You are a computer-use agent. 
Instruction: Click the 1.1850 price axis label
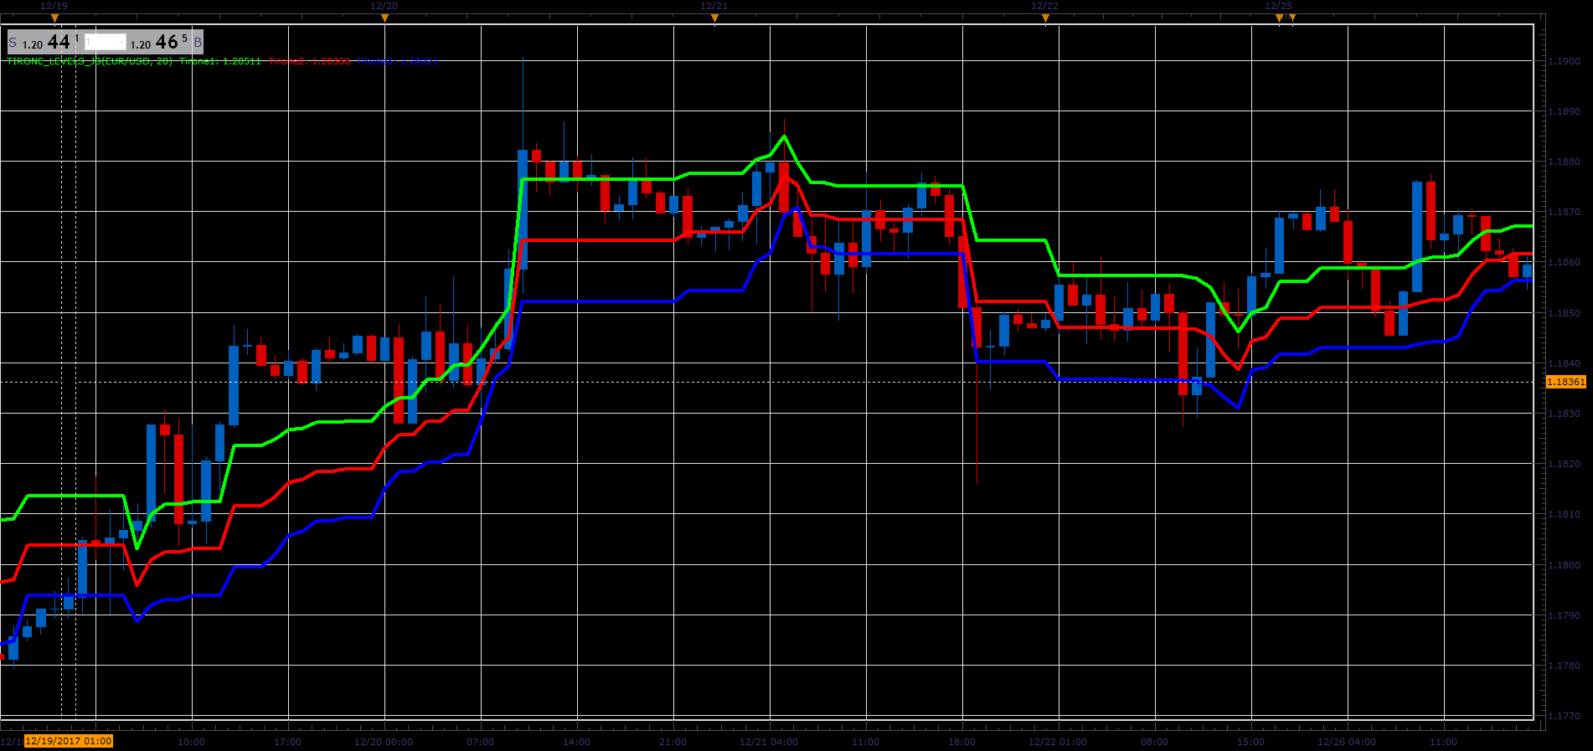(x=1564, y=313)
